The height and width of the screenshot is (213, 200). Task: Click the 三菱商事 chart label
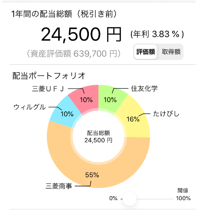59,186
